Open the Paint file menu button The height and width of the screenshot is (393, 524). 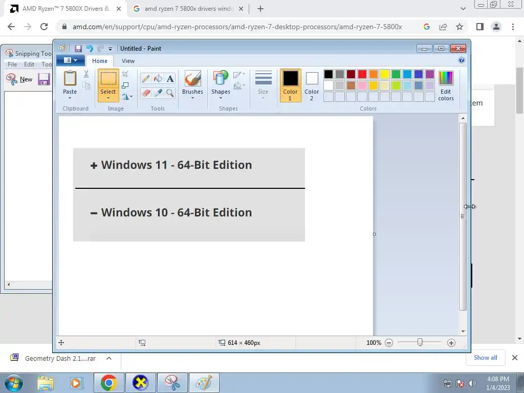tap(71, 60)
